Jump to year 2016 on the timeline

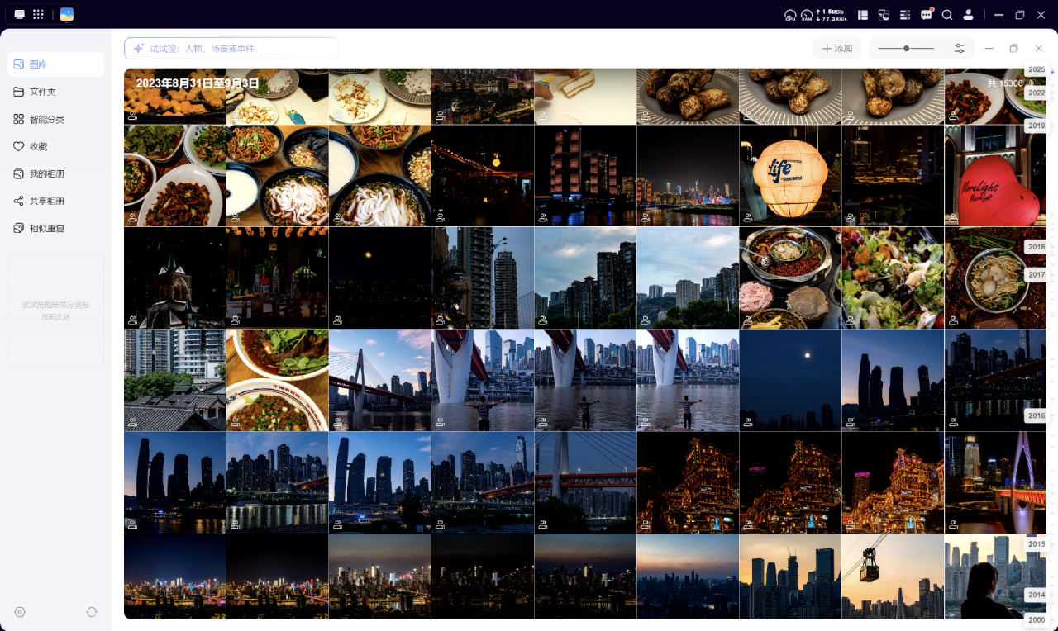[1037, 416]
